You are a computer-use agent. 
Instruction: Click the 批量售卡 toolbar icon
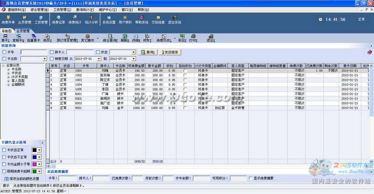[x=34, y=38]
